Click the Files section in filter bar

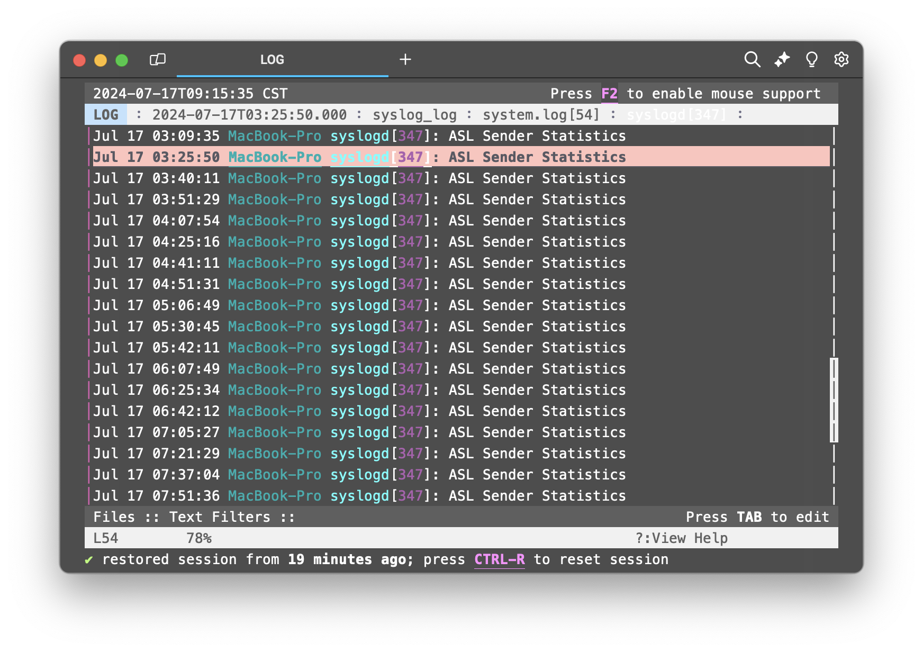pyautogui.click(x=114, y=517)
